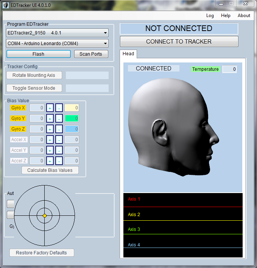Click the Gyro X yellow label
Viewport: 257px width, 268px height.
pos(18,108)
